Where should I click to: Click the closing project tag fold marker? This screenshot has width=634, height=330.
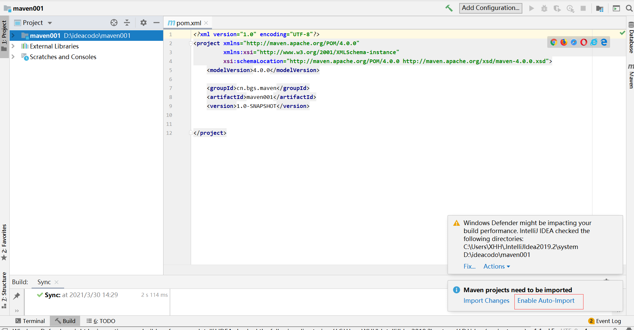[191, 133]
